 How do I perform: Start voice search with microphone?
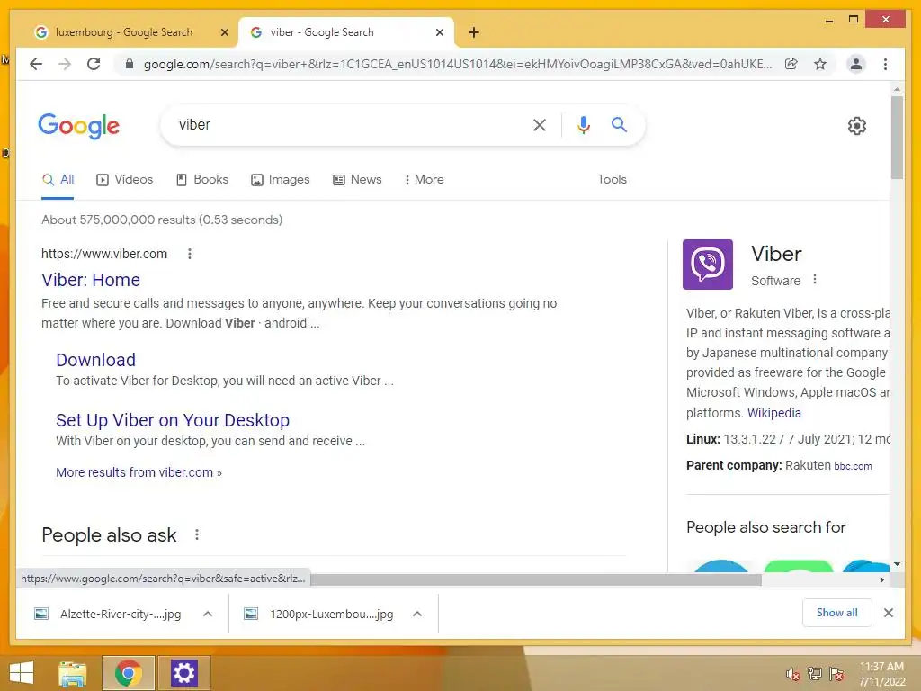tap(583, 124)
